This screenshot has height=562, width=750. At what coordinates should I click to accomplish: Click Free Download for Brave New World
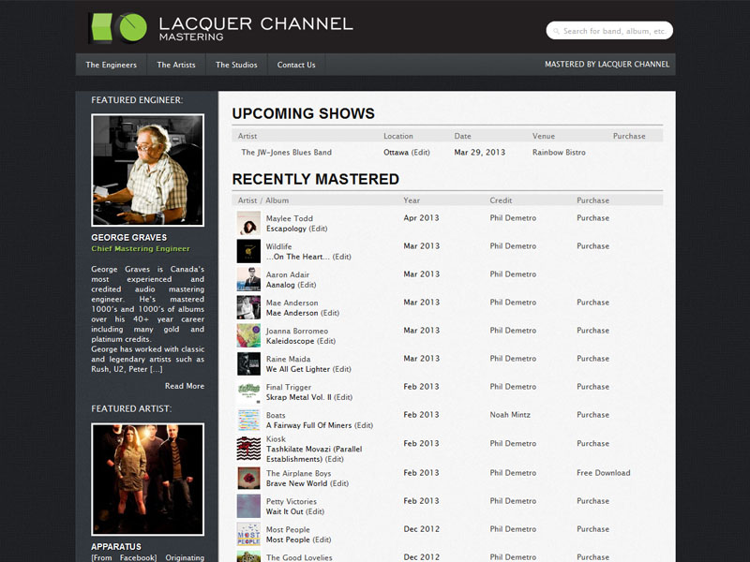[604, 473]
